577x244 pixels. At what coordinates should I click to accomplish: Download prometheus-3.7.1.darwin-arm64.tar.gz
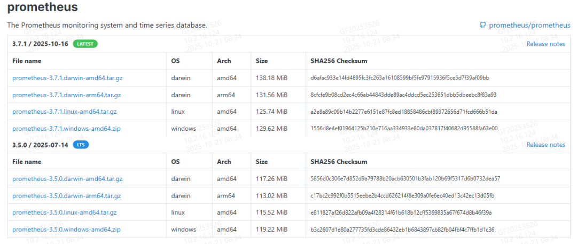coord(66,95)
